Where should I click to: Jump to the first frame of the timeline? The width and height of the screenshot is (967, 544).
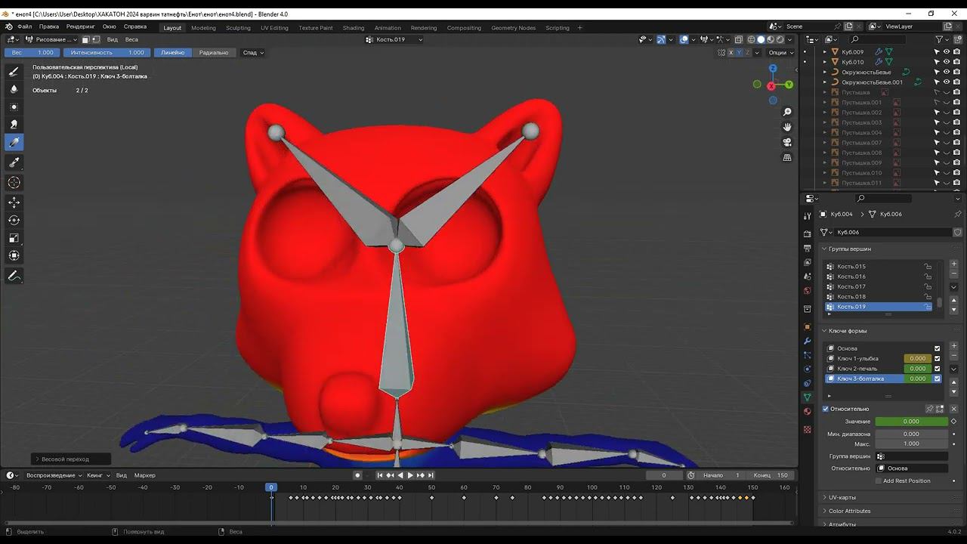pyautogui.click(x=380, y=475)
